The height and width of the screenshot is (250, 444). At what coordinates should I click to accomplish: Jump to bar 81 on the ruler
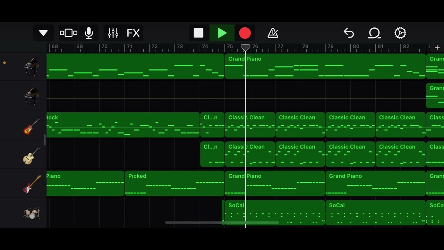381,47
